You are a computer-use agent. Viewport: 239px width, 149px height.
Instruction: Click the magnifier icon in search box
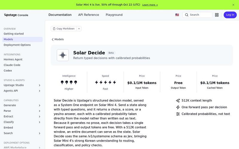pos(186,15)
